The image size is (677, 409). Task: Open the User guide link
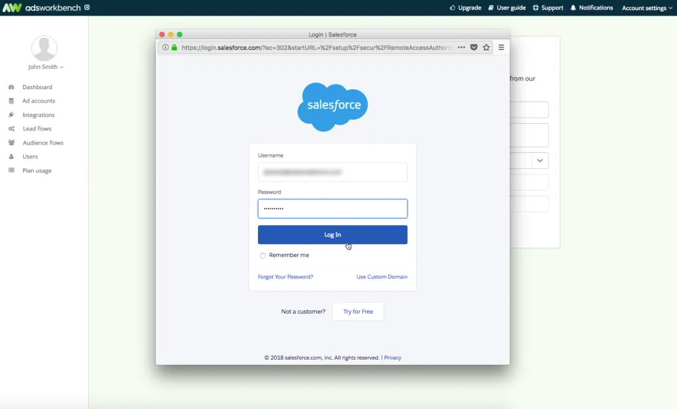507,7
